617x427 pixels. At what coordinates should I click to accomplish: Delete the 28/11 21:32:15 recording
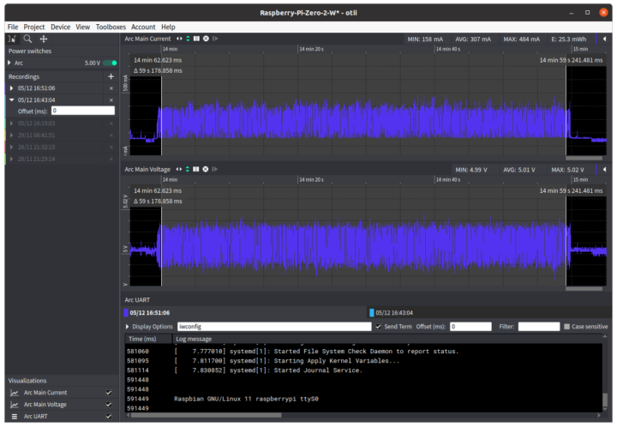[111, 147]
